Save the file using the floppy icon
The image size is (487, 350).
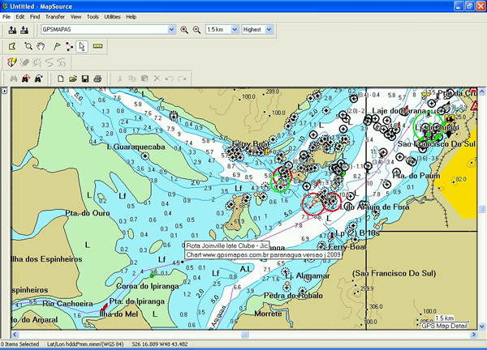pyautogui.click(x=85, y=79)
